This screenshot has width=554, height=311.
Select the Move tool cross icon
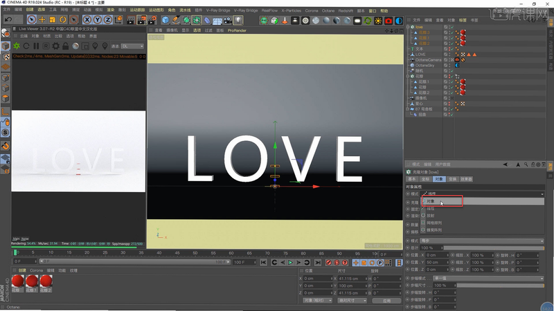tap(42, 20)
